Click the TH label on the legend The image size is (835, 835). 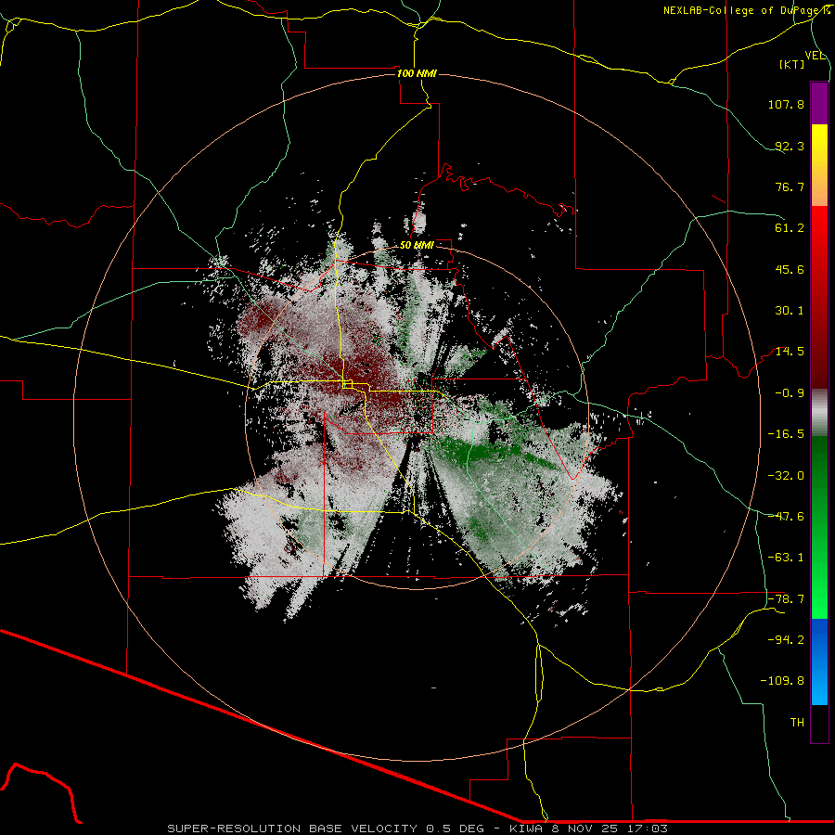pos(797,723)
